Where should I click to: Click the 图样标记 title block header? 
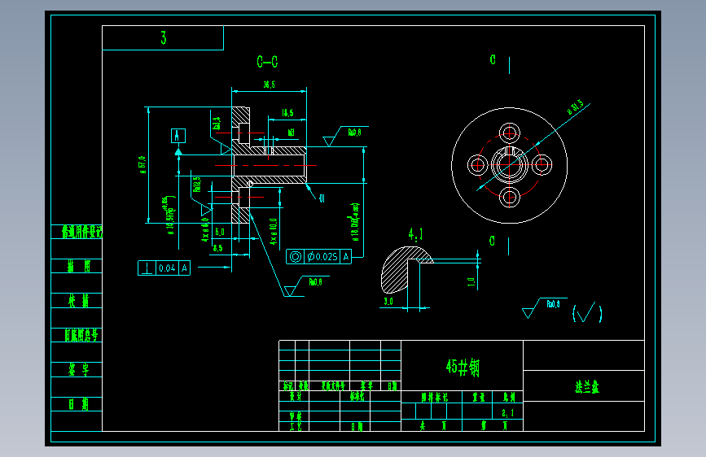[435, 398]
